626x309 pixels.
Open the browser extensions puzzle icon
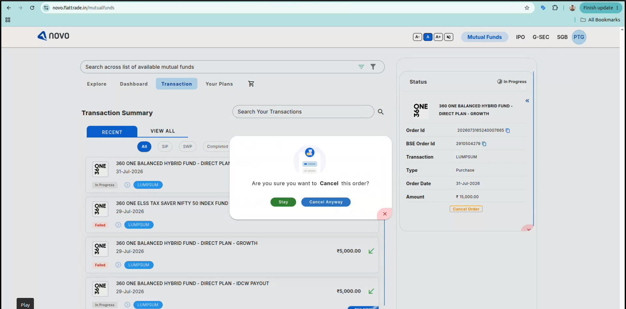click(x=555, y=8)
